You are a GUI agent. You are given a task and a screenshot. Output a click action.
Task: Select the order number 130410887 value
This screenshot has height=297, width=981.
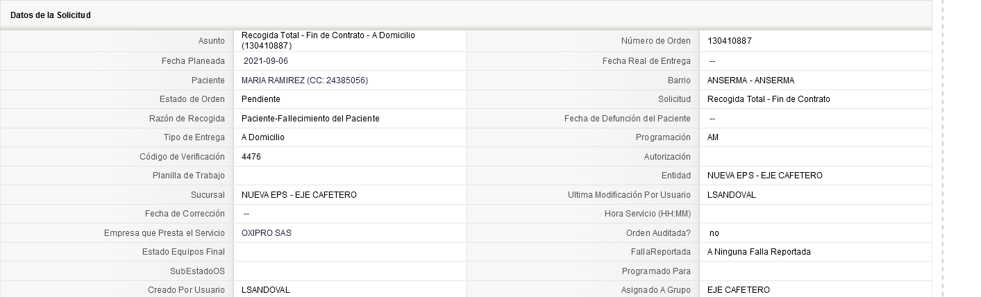(729, 41)
